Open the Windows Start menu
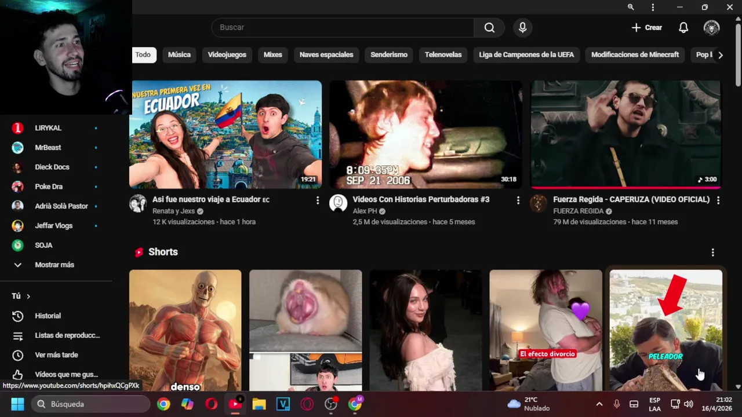 (x=17, y=404)
